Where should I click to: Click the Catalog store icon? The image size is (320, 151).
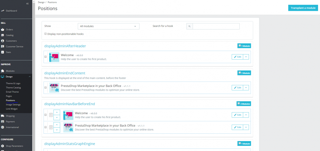[x=3, y=35]
